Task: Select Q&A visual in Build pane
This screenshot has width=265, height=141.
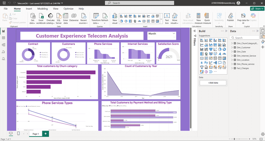Action: 220,63
